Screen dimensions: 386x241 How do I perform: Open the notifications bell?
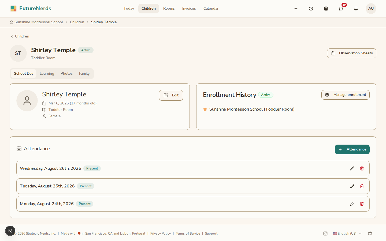pyautogui.click(x=356, y=9)
